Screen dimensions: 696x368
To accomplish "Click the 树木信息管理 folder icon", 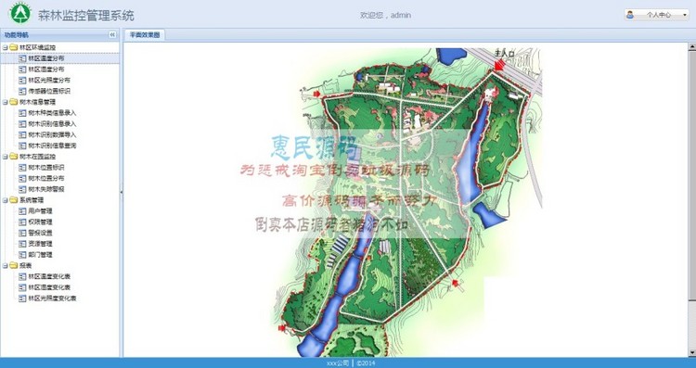I will 14,102.
